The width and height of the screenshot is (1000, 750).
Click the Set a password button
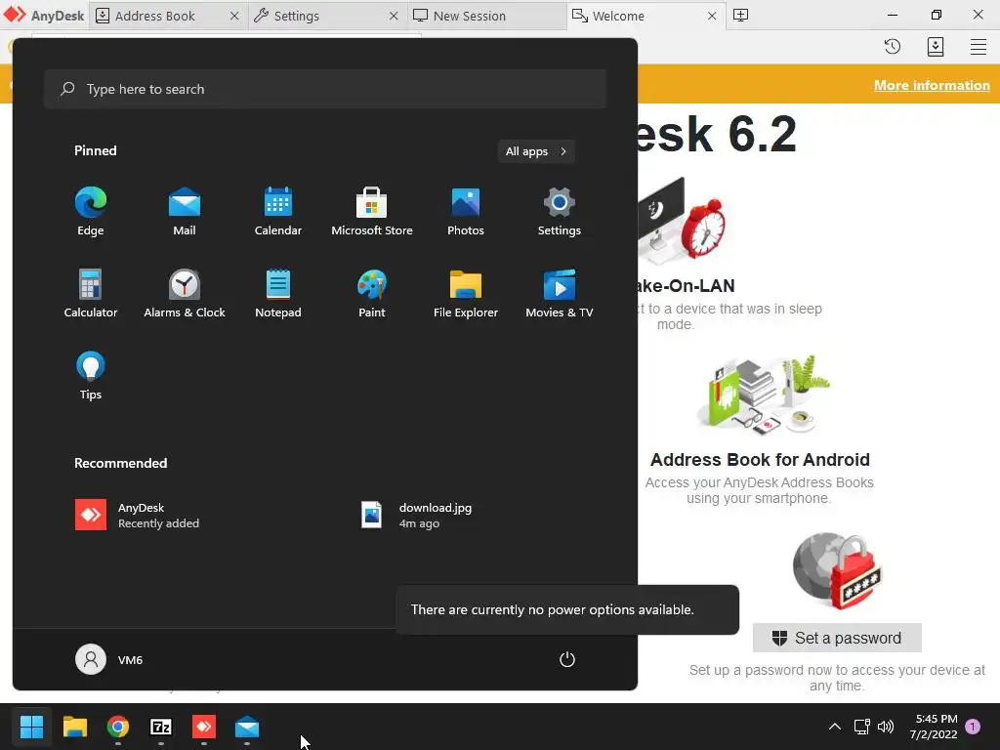837,638
